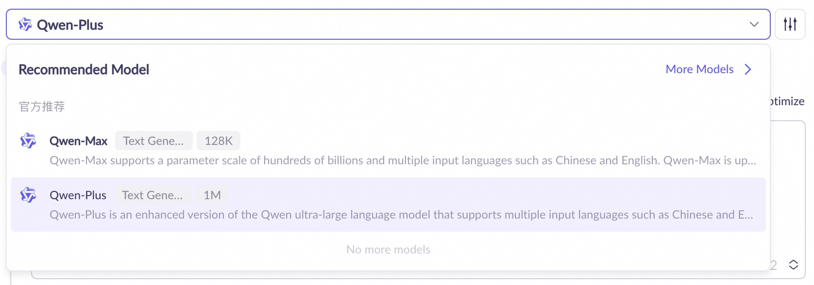
Task: Click the Qwen-Plus logo in the list
Action: click(x=28, y=195)
